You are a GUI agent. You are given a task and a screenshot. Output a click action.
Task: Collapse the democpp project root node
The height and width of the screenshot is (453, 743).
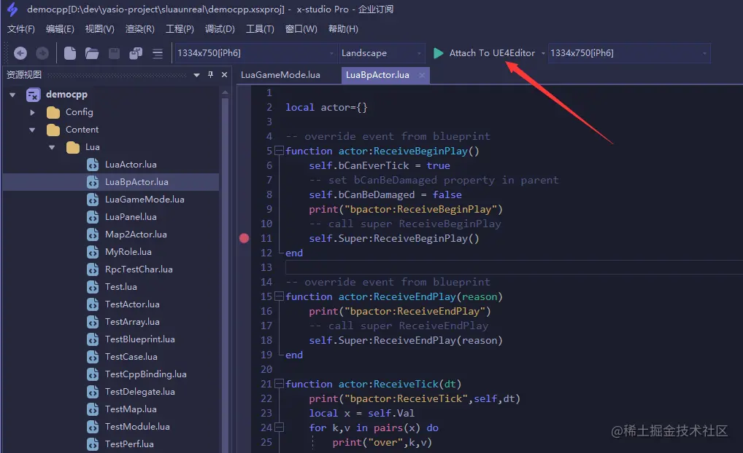pos(12,95)
